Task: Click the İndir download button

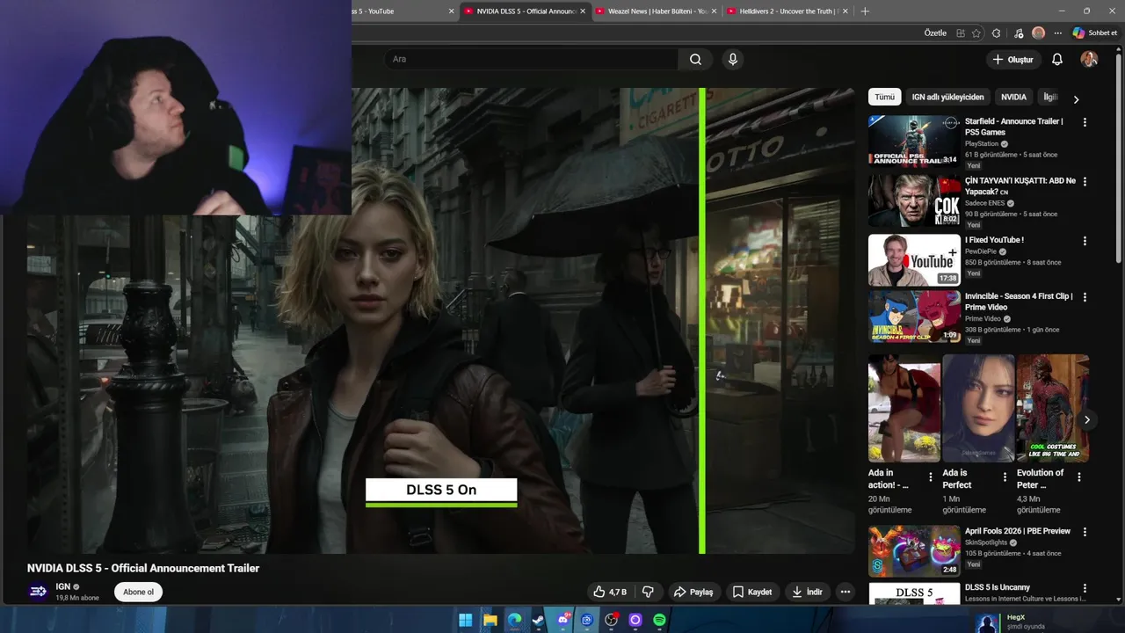Action: 807,592
